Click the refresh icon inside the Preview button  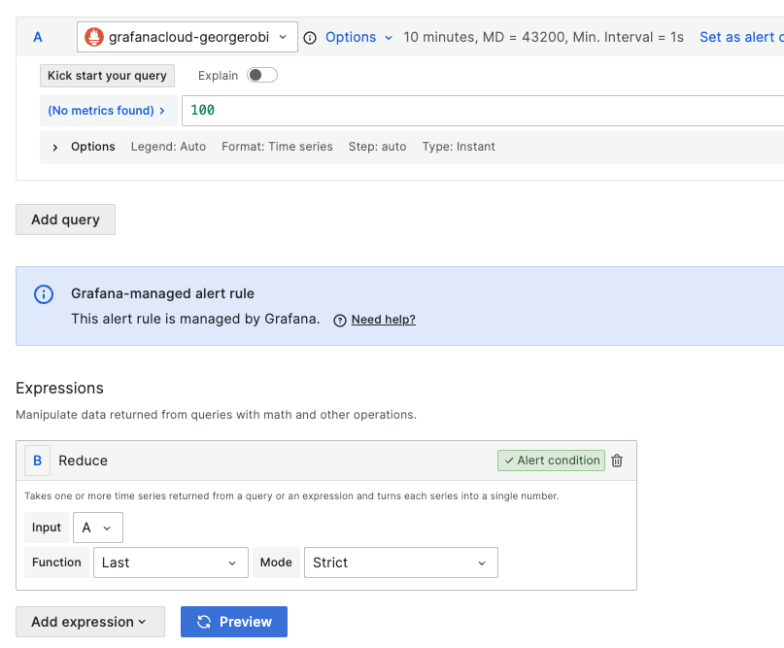(x=206, y=622)
